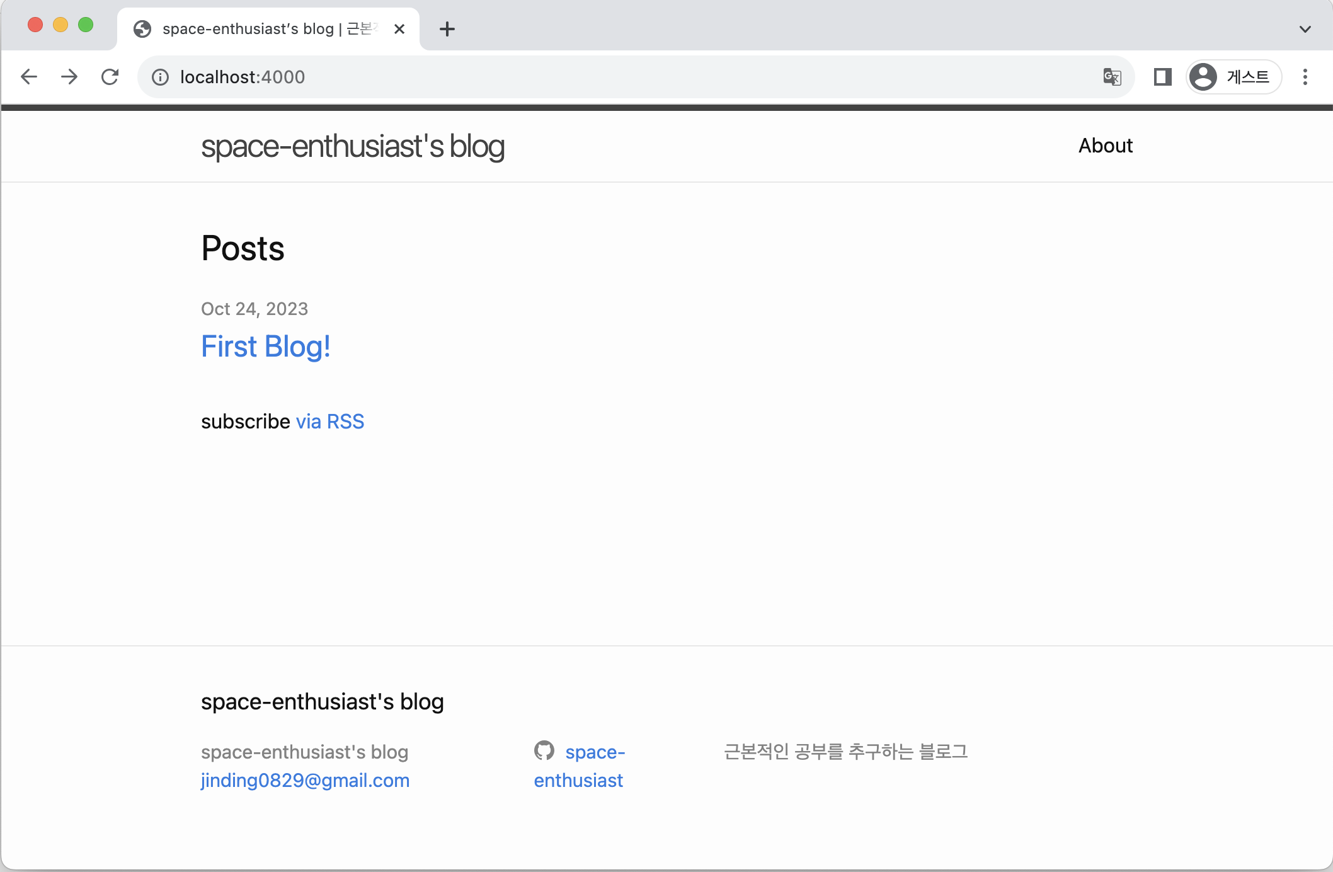View site information icon in address bar
This screenshot has height=872, width=1333.
pyautogui.click(x=161, y=77)
